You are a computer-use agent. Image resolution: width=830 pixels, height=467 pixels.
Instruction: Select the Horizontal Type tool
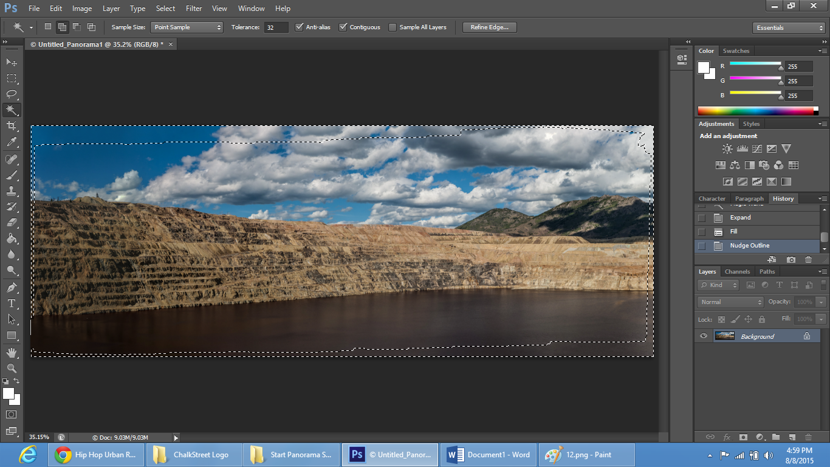click(12, 303)
